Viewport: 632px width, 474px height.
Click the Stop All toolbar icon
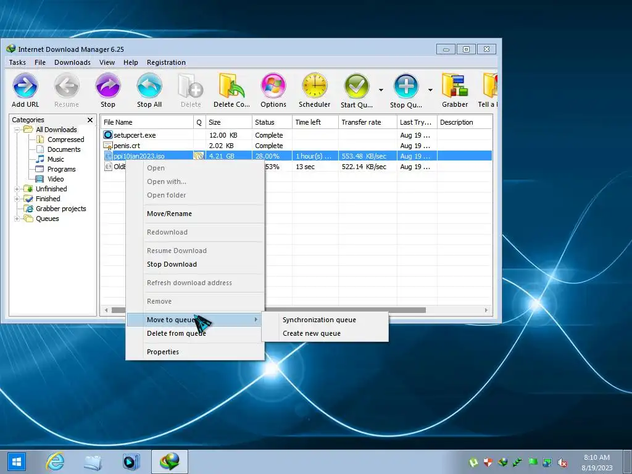tap(149, 90)
